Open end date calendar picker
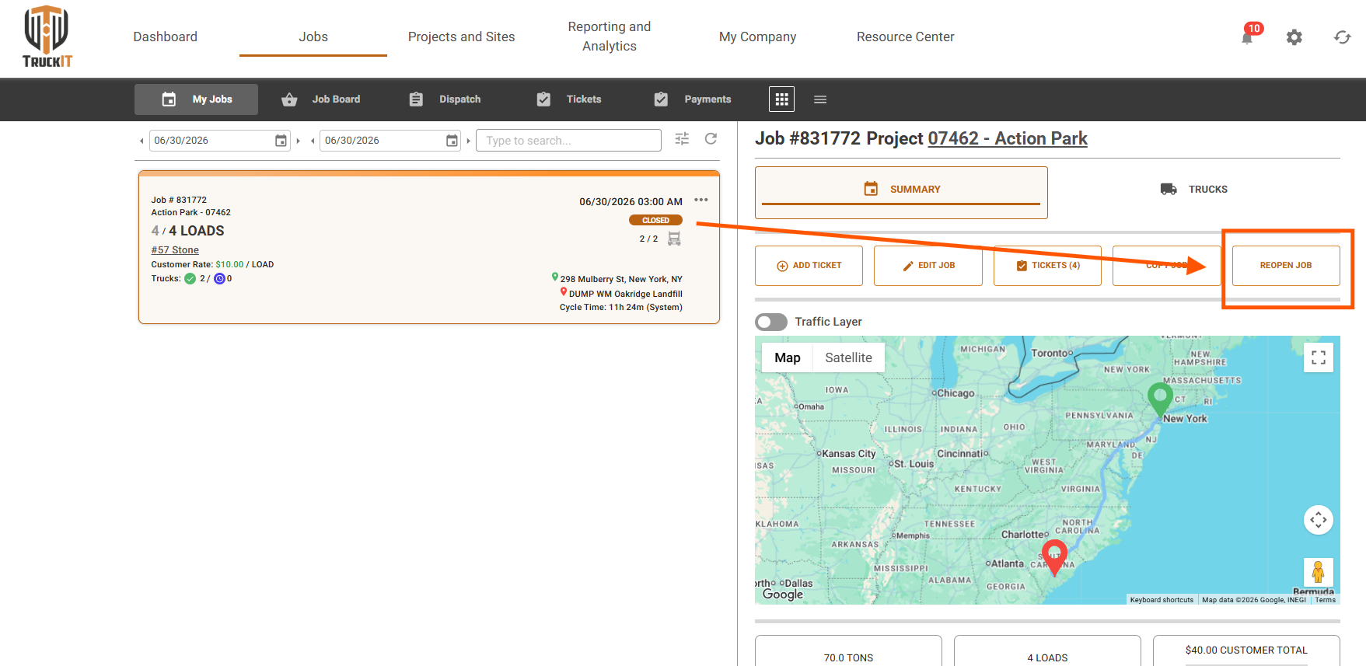 click(452, 141)
